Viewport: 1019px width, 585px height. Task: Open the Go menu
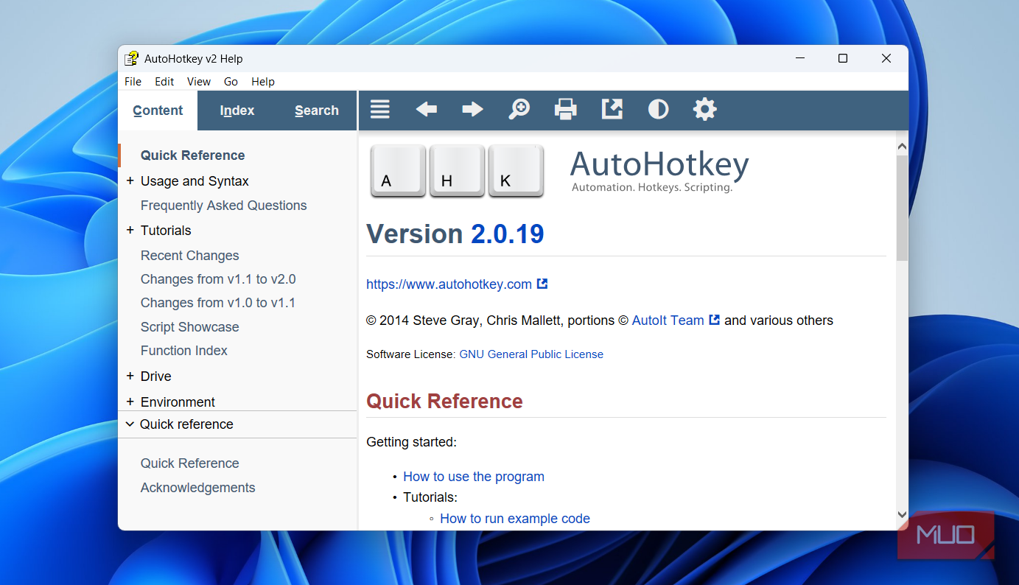[x=231, y=82]
